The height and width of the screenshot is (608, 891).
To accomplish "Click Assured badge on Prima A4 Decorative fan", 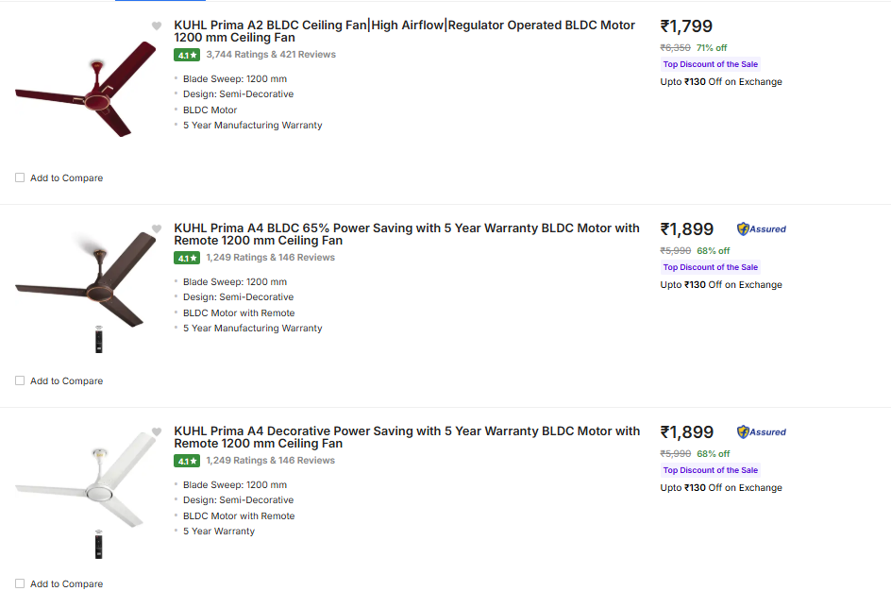I will coord(762,431).
